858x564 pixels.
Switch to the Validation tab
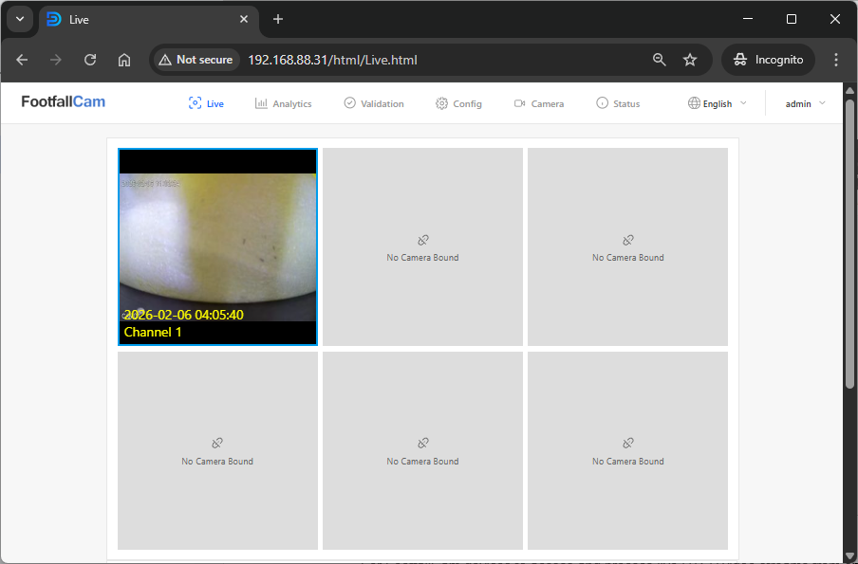pos(374,103)
